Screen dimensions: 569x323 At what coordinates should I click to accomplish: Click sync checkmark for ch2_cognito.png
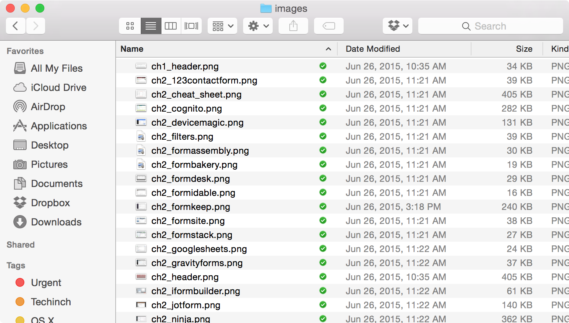point(323,108)
